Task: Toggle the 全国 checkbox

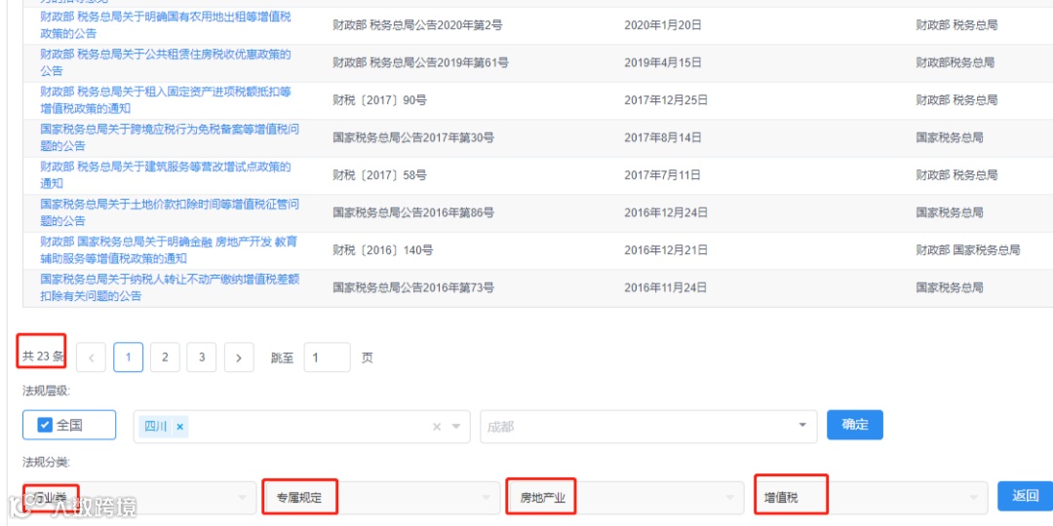Action: (x=45, y=425)
